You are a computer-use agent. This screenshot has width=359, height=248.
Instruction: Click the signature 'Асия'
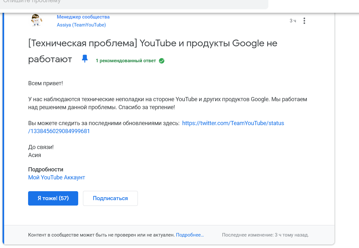[x=34, y=155]
